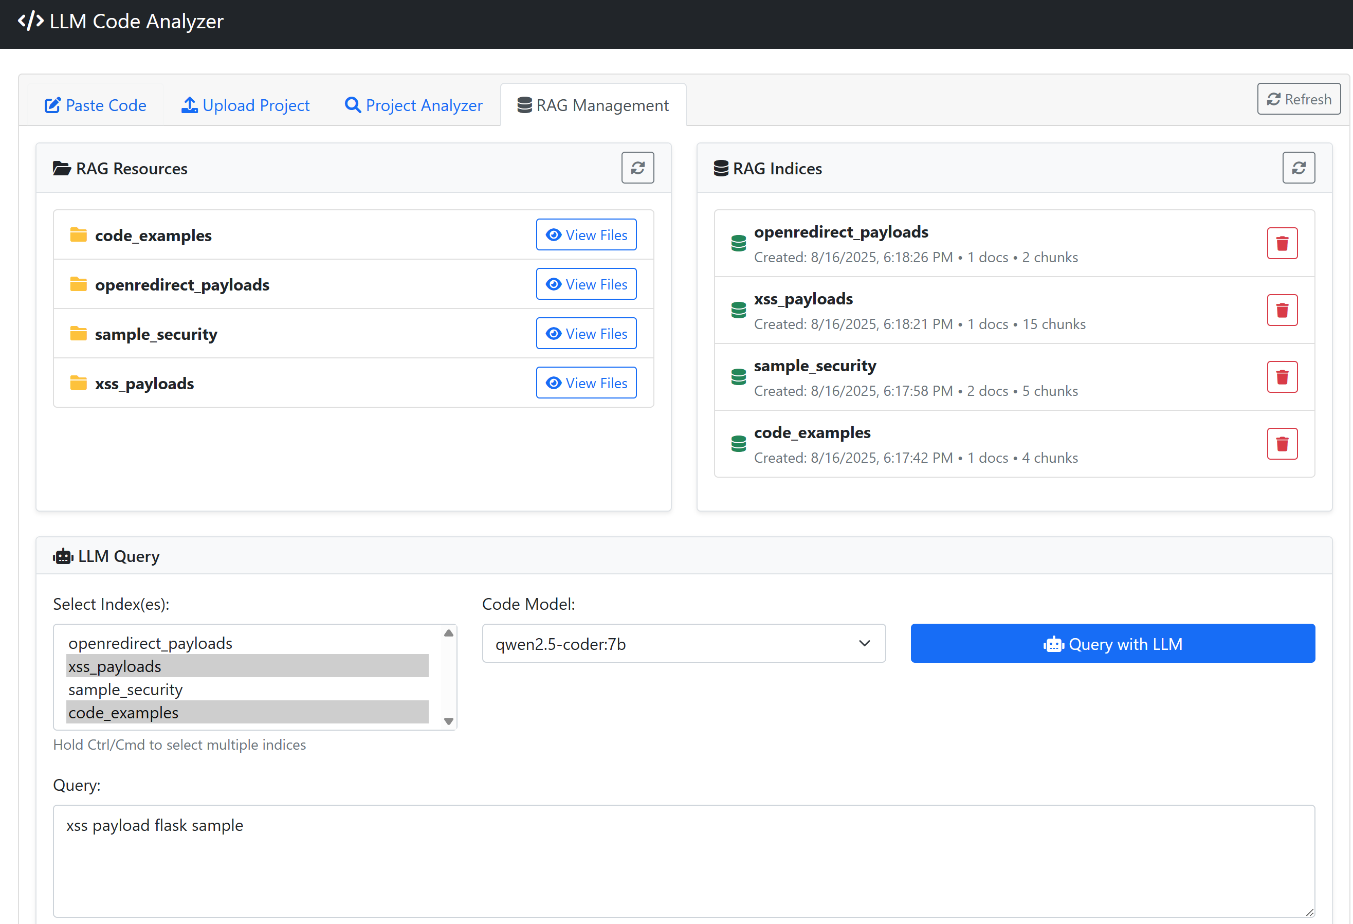
Task: View files in code_examples folder
Action: click(586, 235)
